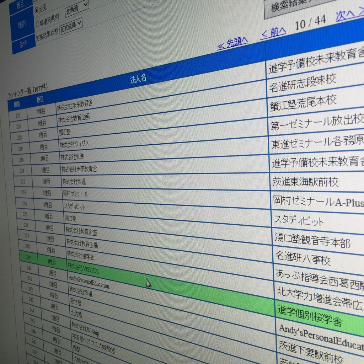This screenshot has height=364, width=364.
Task: Click the rank 237 cell
Action: [27, 236]
